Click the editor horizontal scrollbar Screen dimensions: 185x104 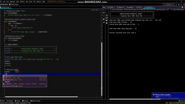pyautogui.click(x=41, y=97)
